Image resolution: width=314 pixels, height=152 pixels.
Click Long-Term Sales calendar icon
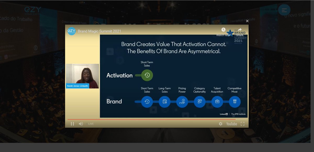point(165,102)
